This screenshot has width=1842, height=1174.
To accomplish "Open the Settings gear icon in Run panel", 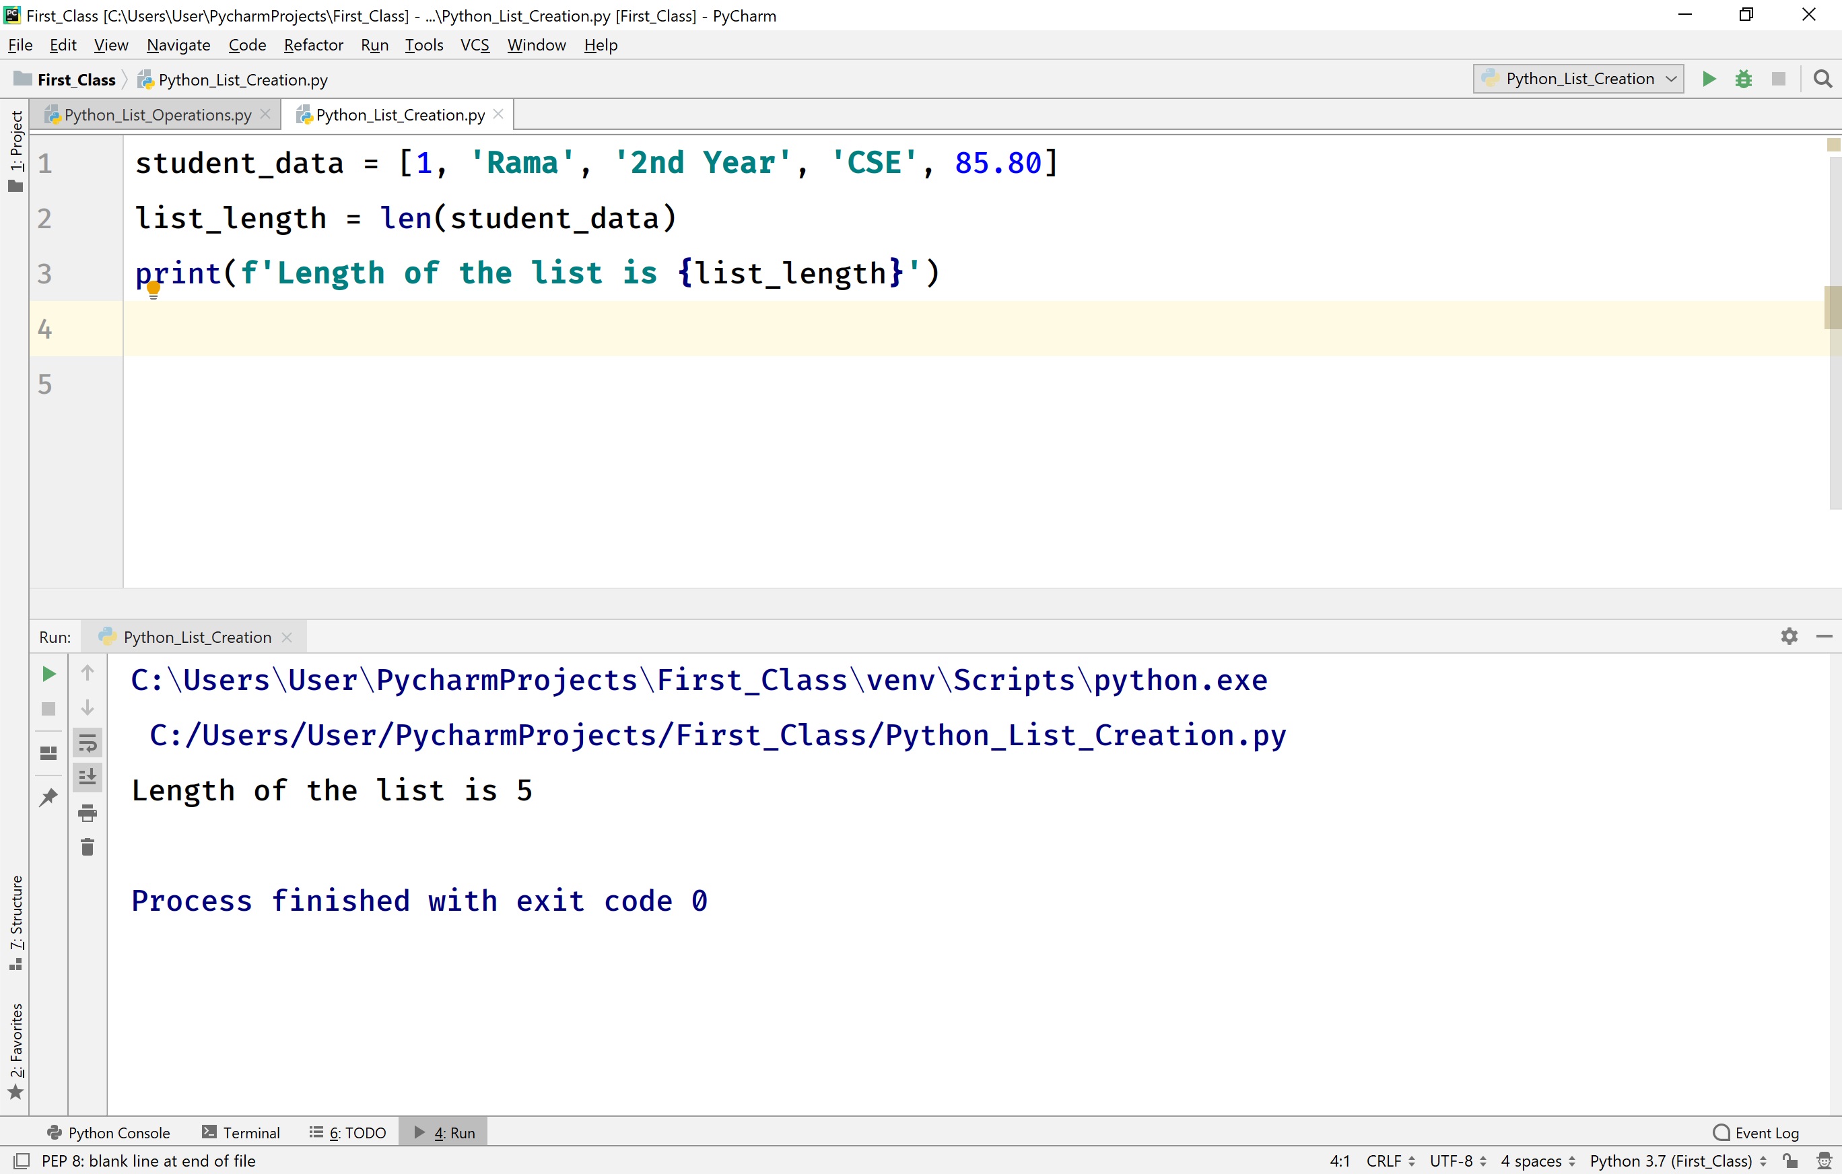I will click(x=1788, y=636).
